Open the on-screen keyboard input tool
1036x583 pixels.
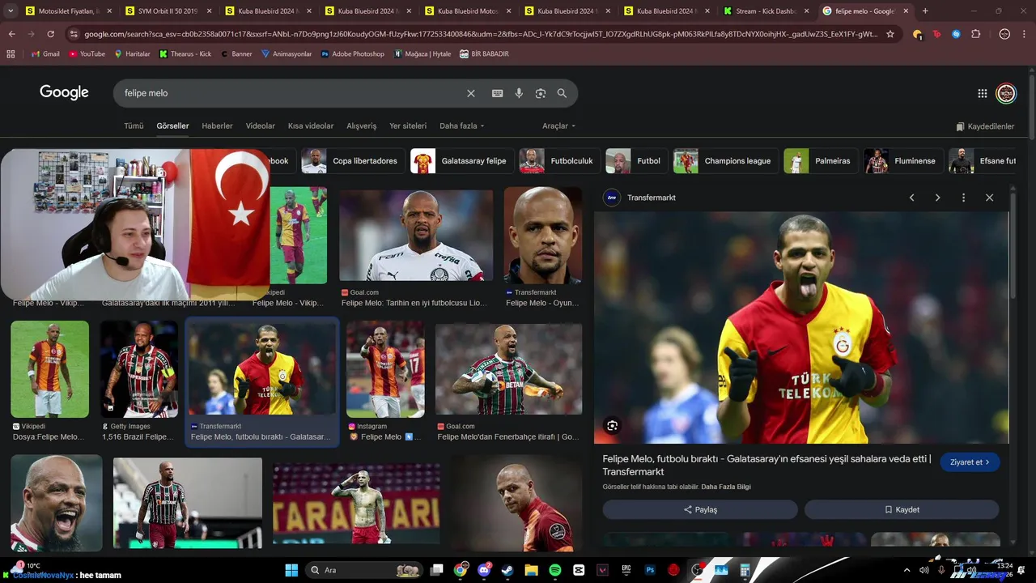tap(497, 93)
